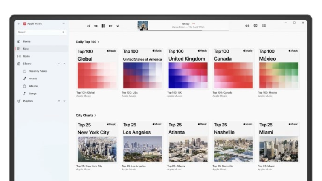Open Radio in the sidebar
Image resolution: width=322 pixels, height=181 pixels.
coord(41,56)
